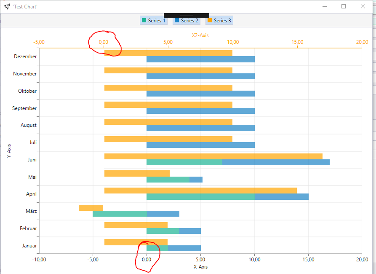Click the teal Mai bar segment
The width and height of the screenshot is (376, 274).
click(x=168, y=180)
